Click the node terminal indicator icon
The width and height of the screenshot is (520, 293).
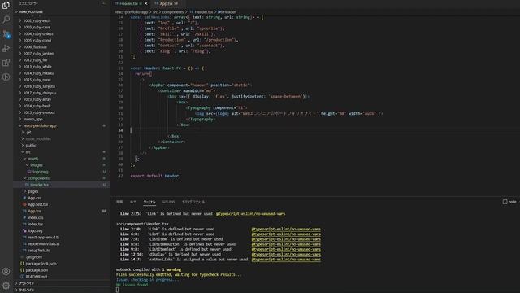click(x=505, y=202)
